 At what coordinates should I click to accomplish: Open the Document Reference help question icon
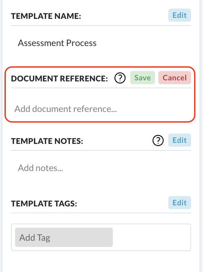click(x=120, y=78)
